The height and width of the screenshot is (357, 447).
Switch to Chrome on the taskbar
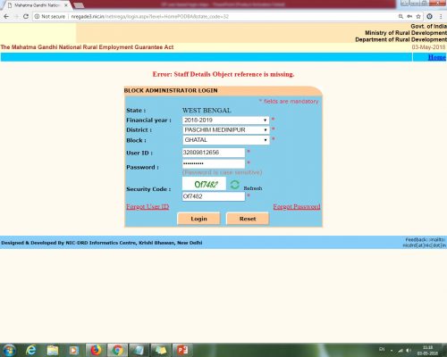pos(117,350)
